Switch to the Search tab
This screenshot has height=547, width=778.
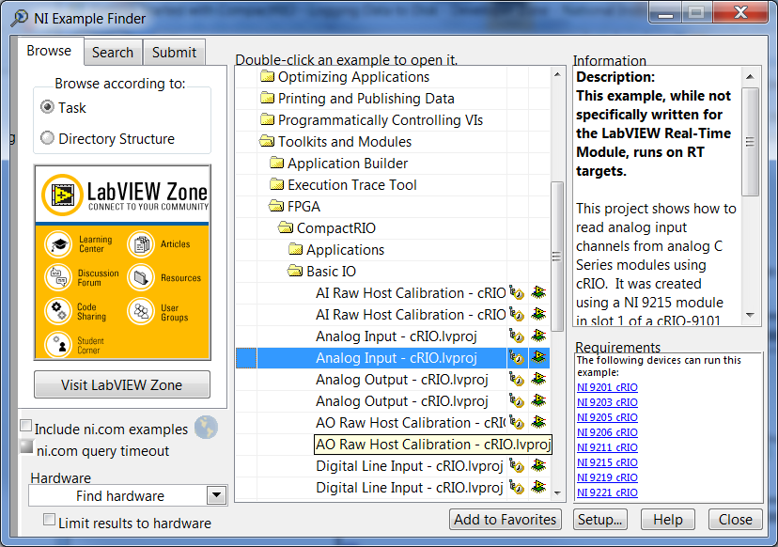click(113, 52)
